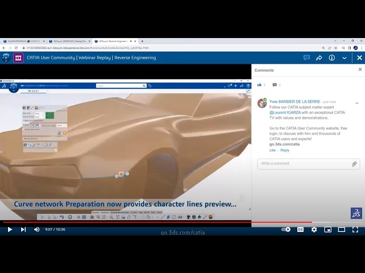The image size is (365, 273).
Task: Click the blue apply icon in curve panel
Action: click(x=59, y=133)
